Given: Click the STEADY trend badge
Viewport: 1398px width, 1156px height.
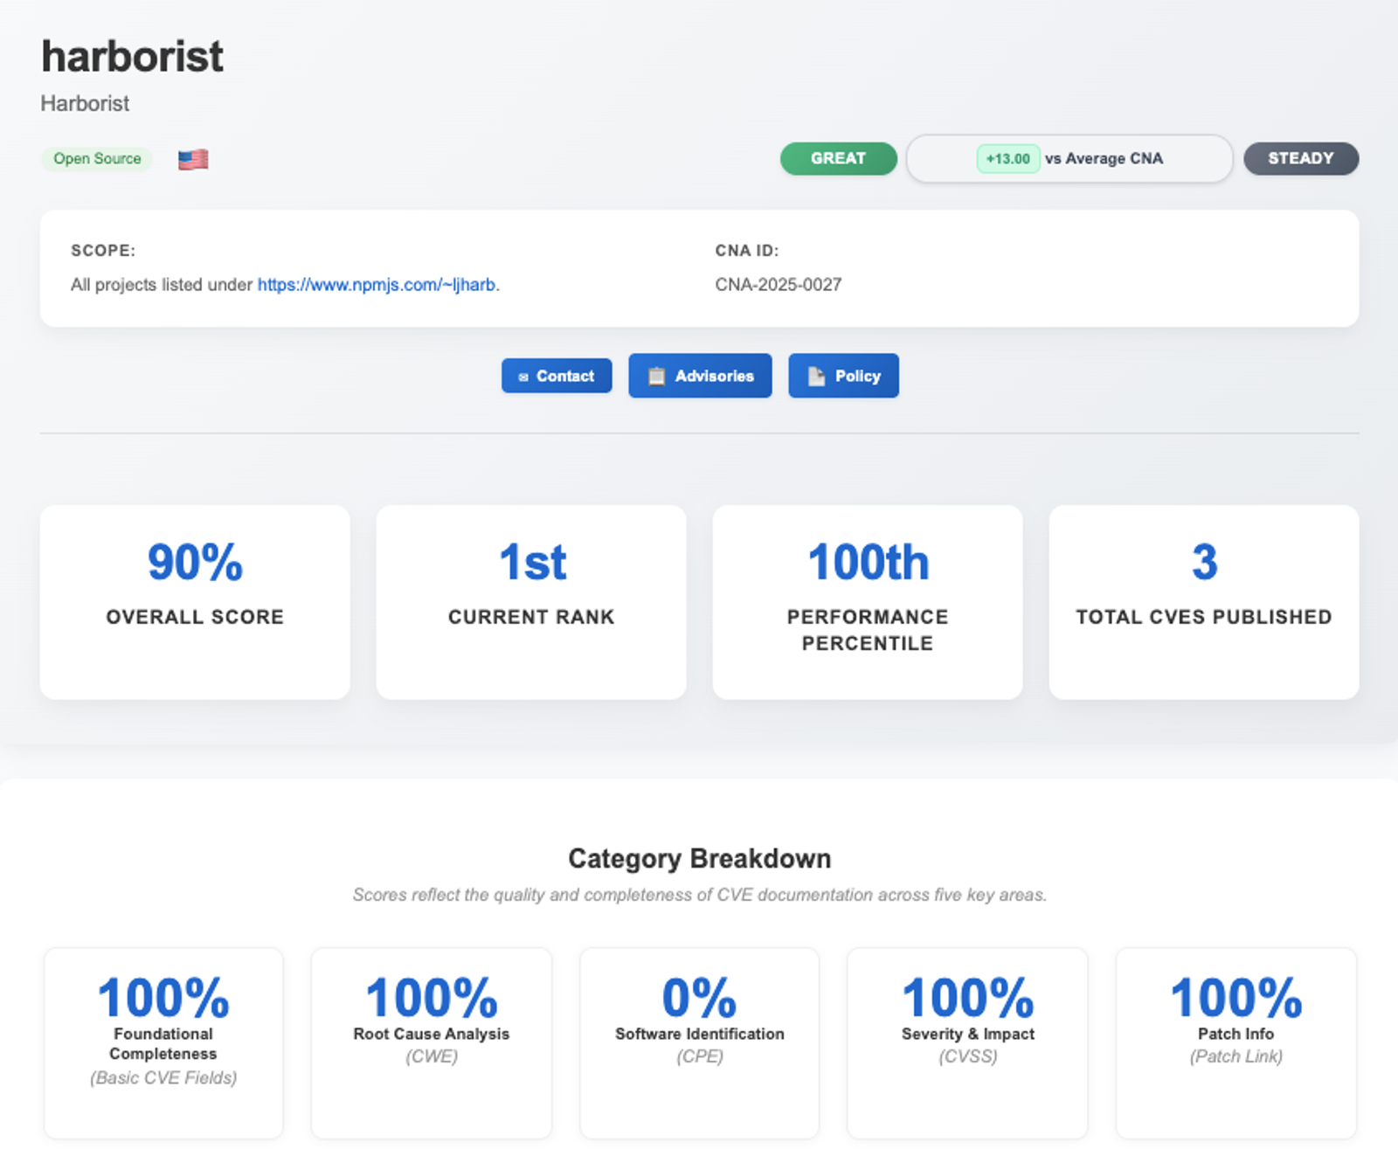Looking at the screenshot, I should pyautogui.click(x=1301, y=158).
